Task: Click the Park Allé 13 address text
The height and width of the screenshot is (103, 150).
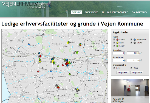Action: click(118, 100)
